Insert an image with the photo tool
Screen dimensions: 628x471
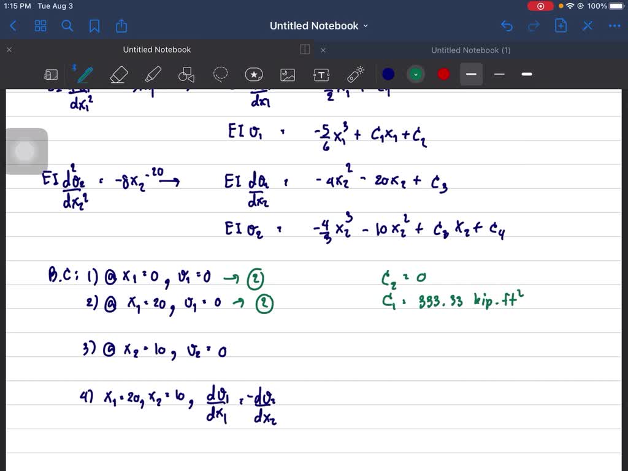click(288, 74)
